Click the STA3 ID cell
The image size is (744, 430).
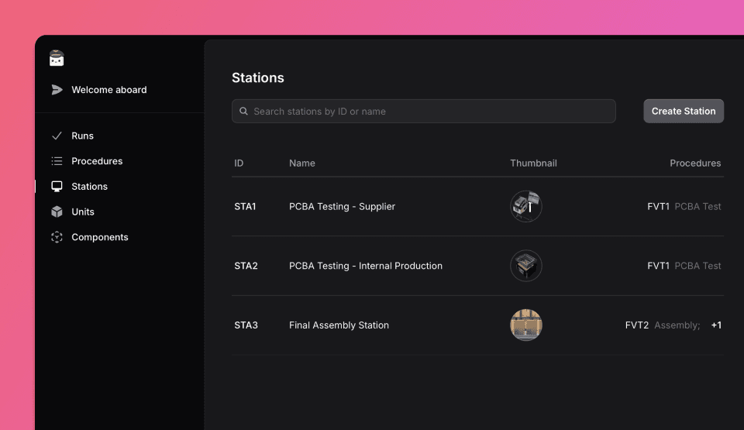coord(246,325)
